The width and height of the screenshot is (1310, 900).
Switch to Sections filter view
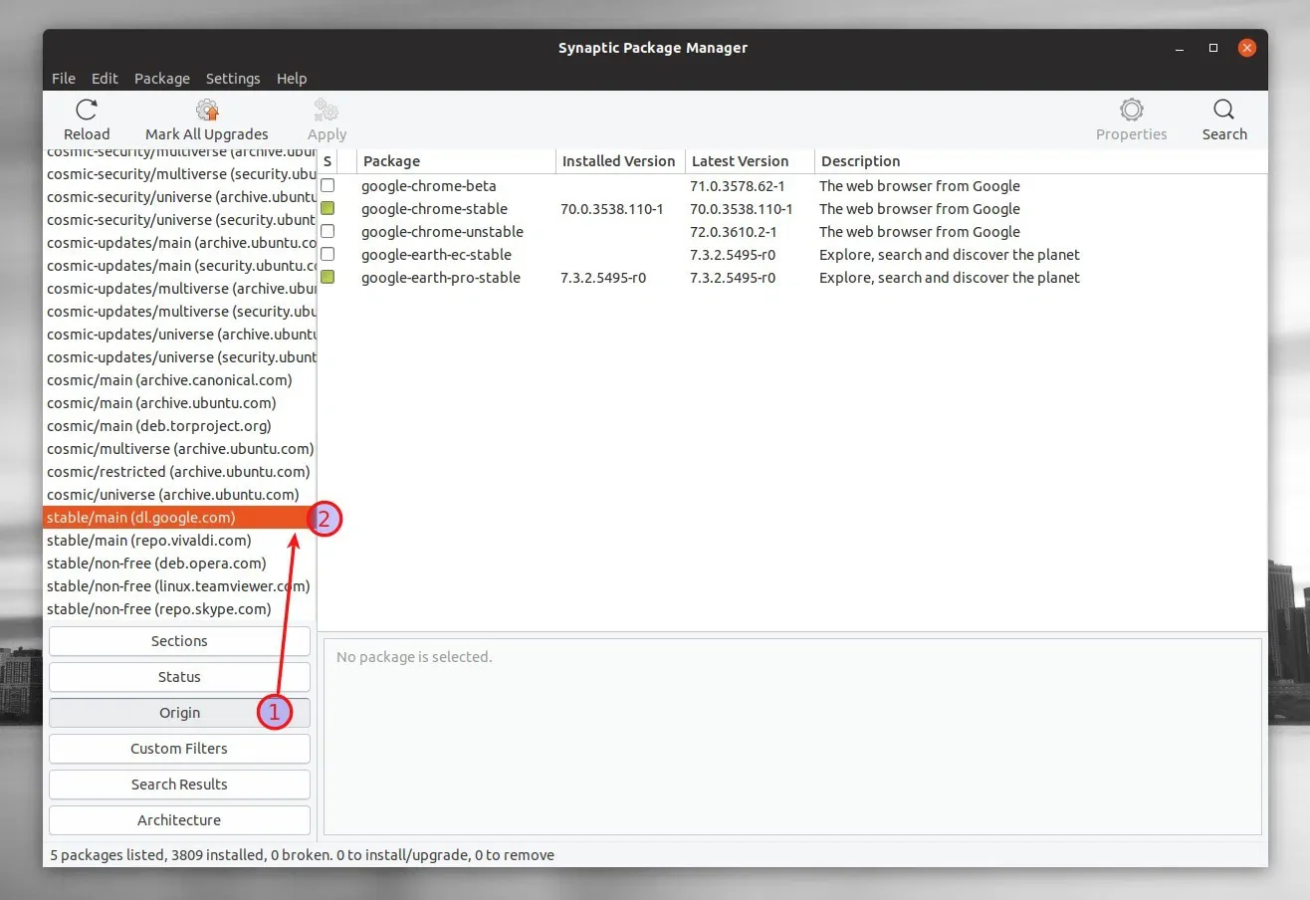179,641
